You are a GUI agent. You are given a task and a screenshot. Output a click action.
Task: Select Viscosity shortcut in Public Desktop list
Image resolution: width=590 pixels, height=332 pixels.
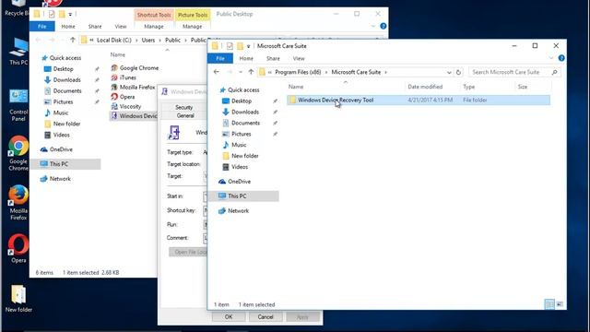(126, 107)
